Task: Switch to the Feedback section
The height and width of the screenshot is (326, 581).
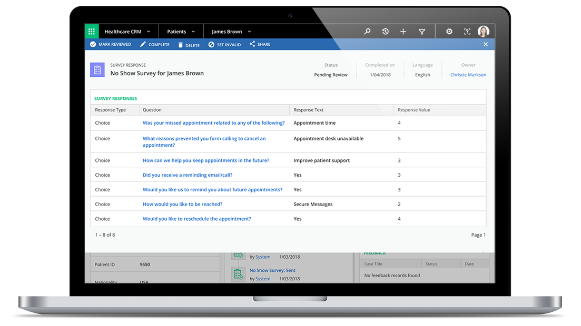Action: pos(376,252)
